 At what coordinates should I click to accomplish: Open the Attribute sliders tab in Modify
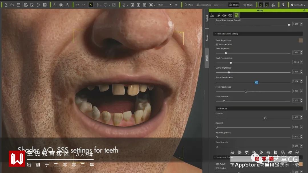click(212, 15)
